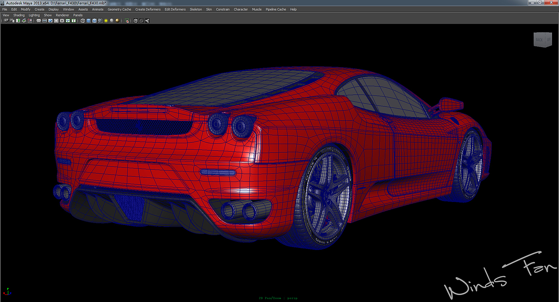Click the High Quality rendering gold sphere icon
This screenshot has width=559, height=302.
(x=117, y=21)
